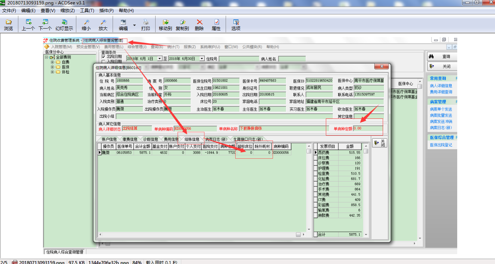Screen dimensions: 495x264
Task: Open ACDSee 选项 options
Action: click(236, 25)
